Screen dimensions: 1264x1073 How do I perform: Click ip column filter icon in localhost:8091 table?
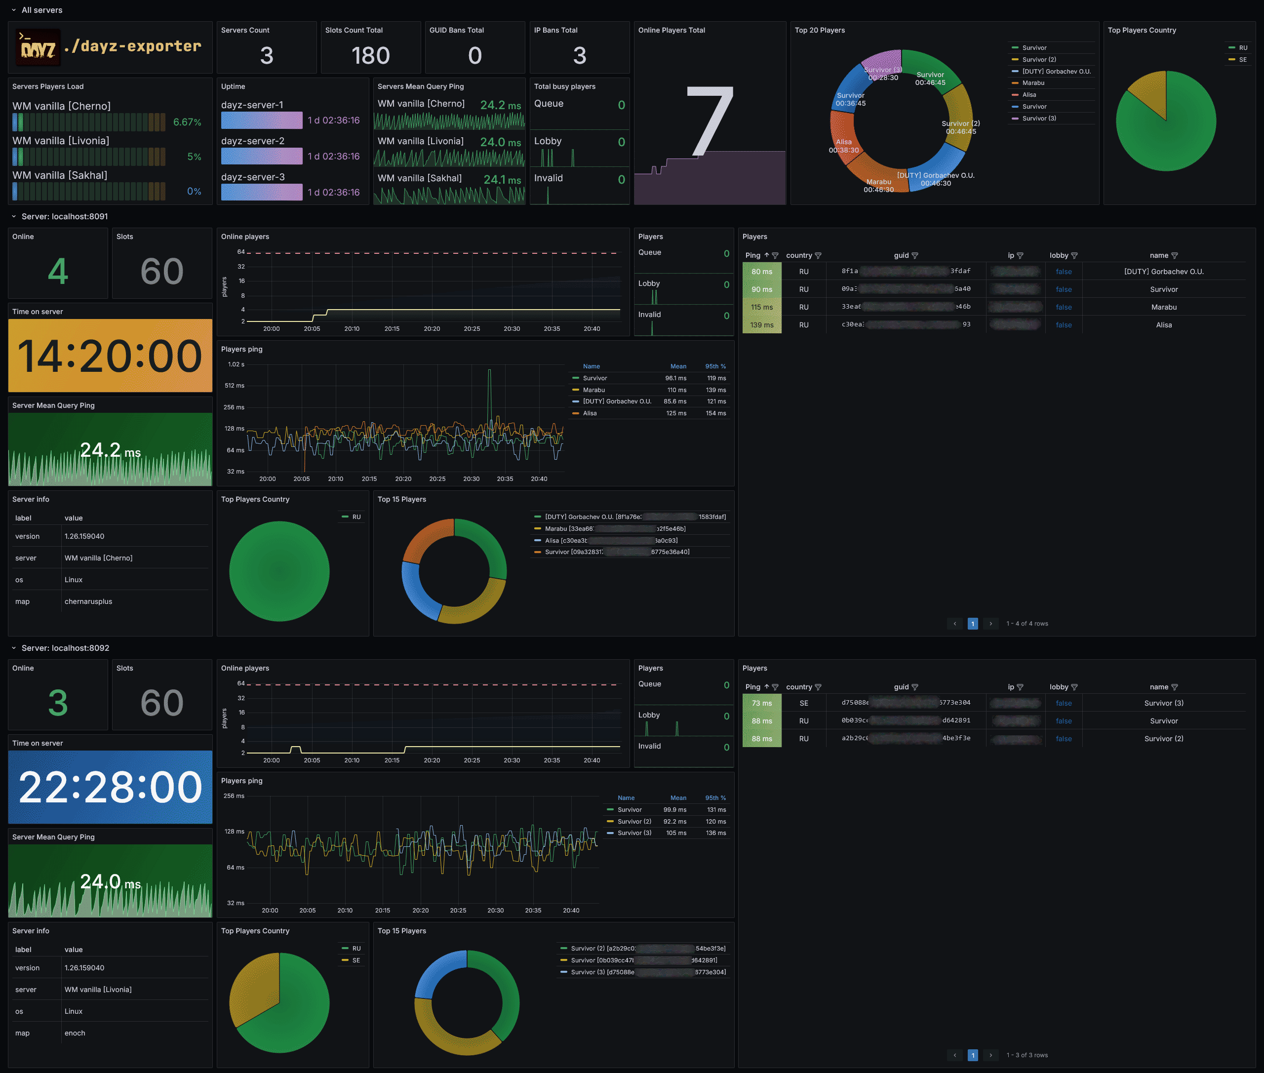[1020, 255]
